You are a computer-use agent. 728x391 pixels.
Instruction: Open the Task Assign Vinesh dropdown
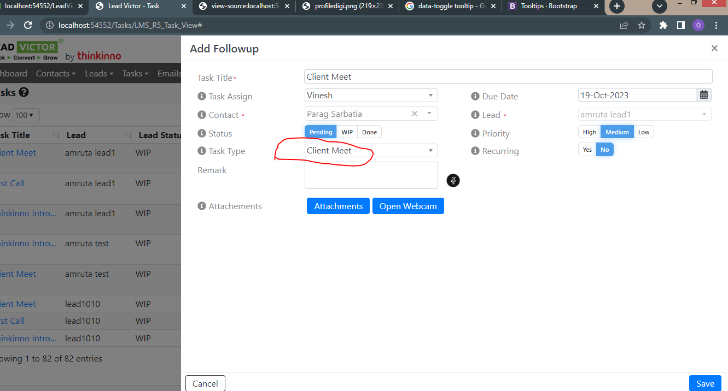[x=371, y=95]
